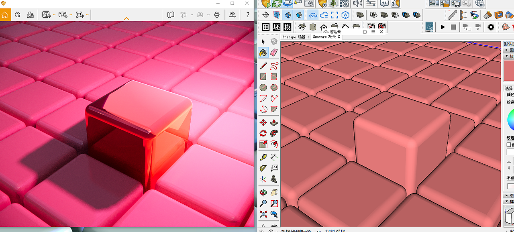The height and width of the screenshot is (232, 514).
Task: Open the 智达云 floating toolbar menu
Action: coord(373,32)
